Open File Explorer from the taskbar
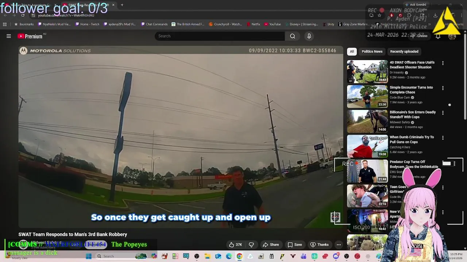The width and height of the screenshot is (467, 262). point(207,256)
